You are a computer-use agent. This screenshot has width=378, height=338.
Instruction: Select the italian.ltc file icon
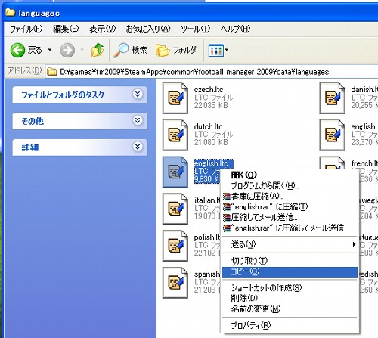(x=175, y=209)
